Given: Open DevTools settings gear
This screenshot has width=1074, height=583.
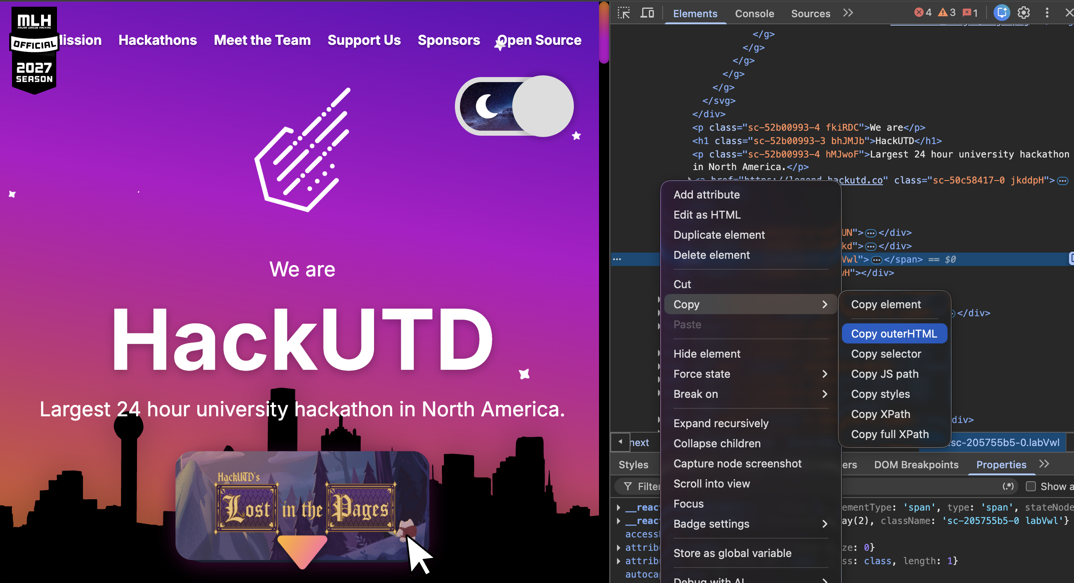Looking at the screenshot, I should (x=1024, y=13).
